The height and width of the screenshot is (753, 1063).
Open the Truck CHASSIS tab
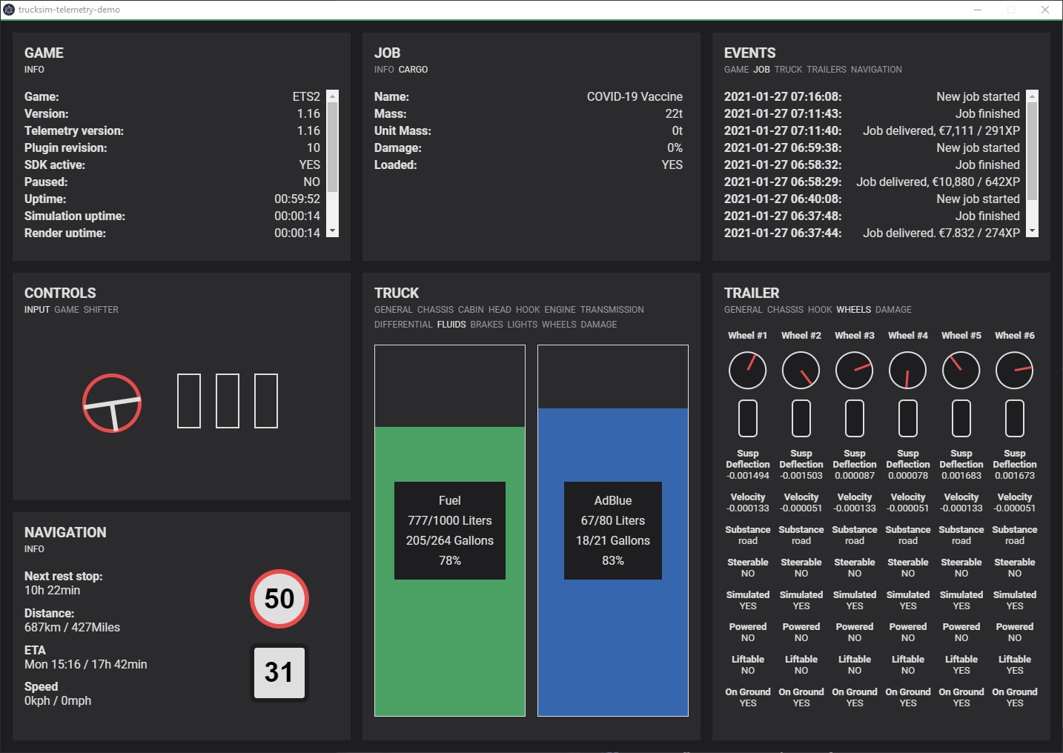coord(435,310)
